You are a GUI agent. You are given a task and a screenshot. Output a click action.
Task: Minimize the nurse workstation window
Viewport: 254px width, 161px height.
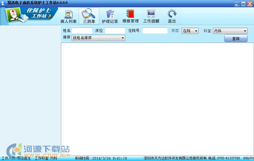(x=237, y=3)
